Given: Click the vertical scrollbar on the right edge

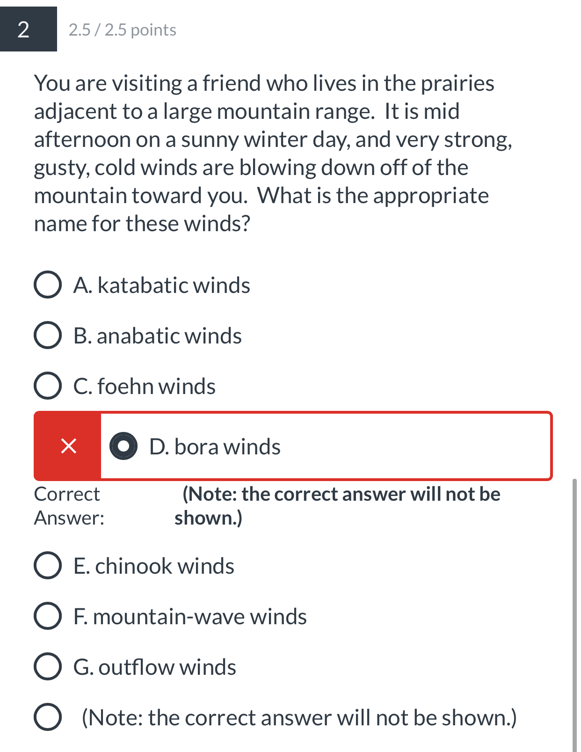Looking at the screenshot, I should (574, 608).
